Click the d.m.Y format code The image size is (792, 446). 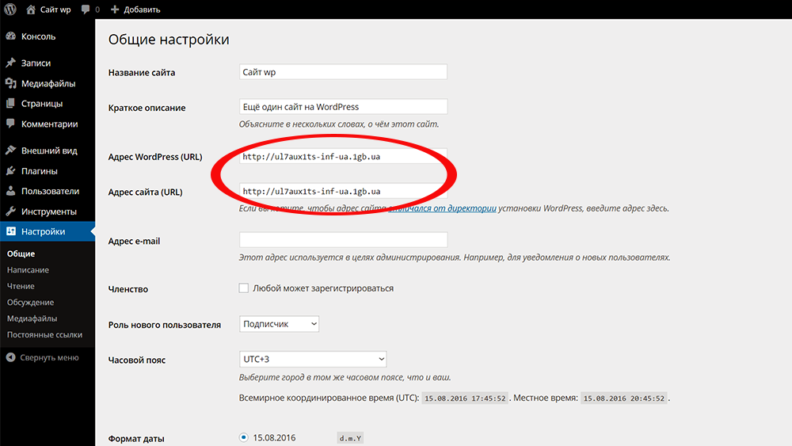pyautogui.click(x=350, y=438)
